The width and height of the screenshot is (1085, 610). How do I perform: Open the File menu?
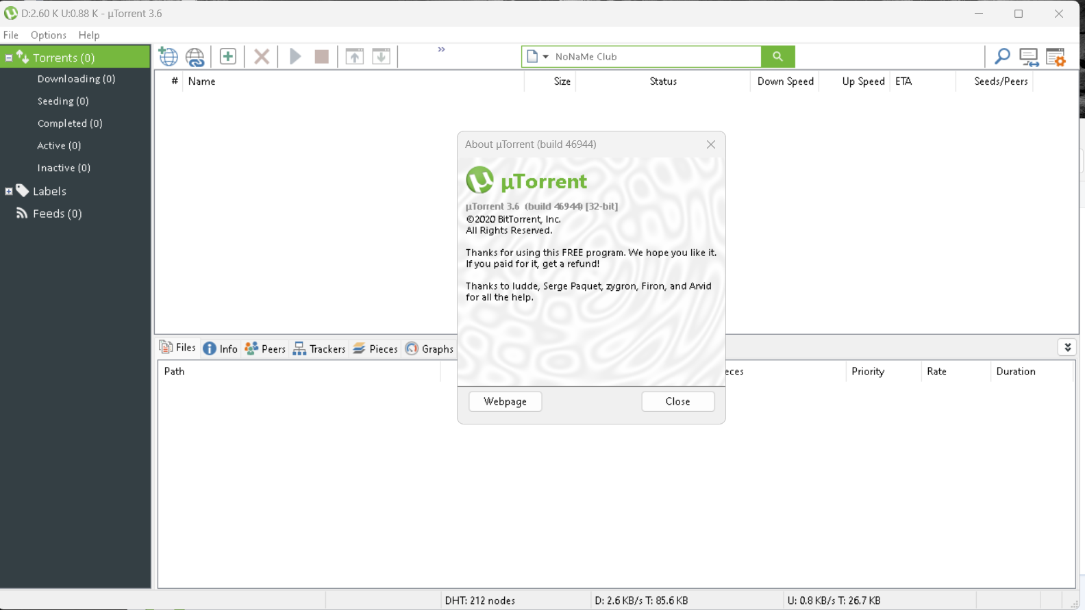11,35
